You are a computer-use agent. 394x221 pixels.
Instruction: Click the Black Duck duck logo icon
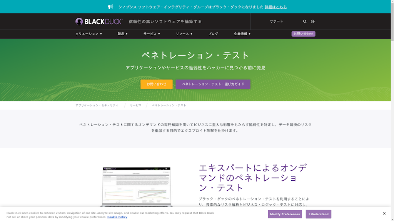coord(79,21)
